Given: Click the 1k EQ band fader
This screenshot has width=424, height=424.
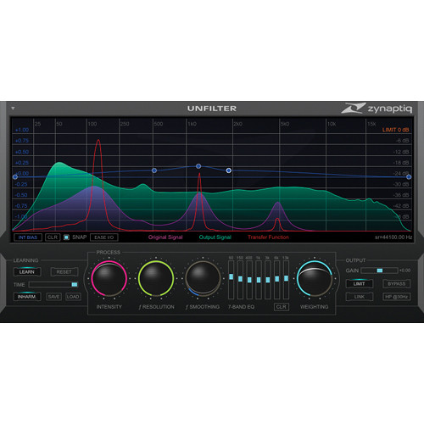Looking at the screenshot, I should (x=259, y=280).
